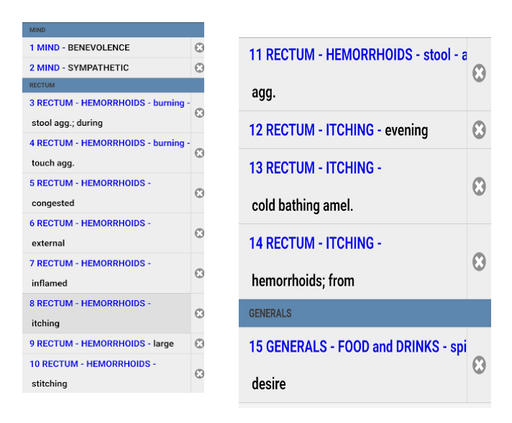Remove the MIND - BENEVOLENCE rubric
The width and height of the screenshot is (512, 423).
click(199, 47)
